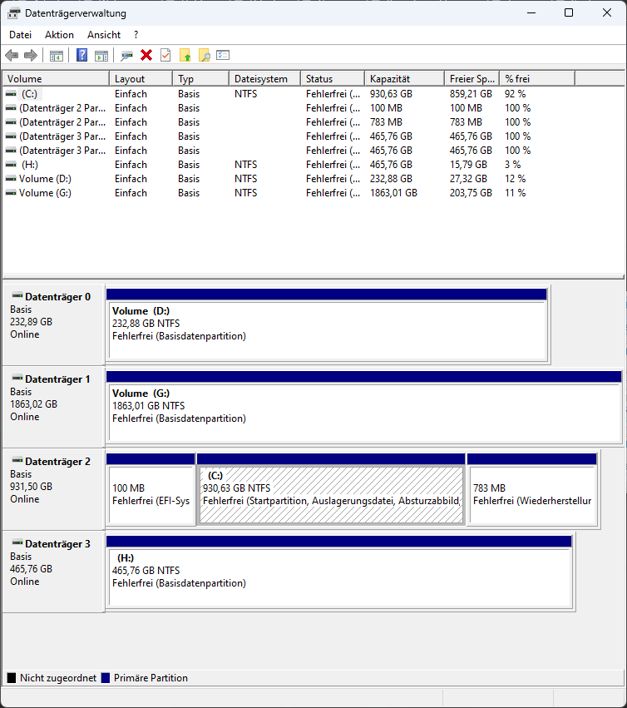627x708 pixels.
Task: Sort by the Layout column header
Action: pos(141,78)
